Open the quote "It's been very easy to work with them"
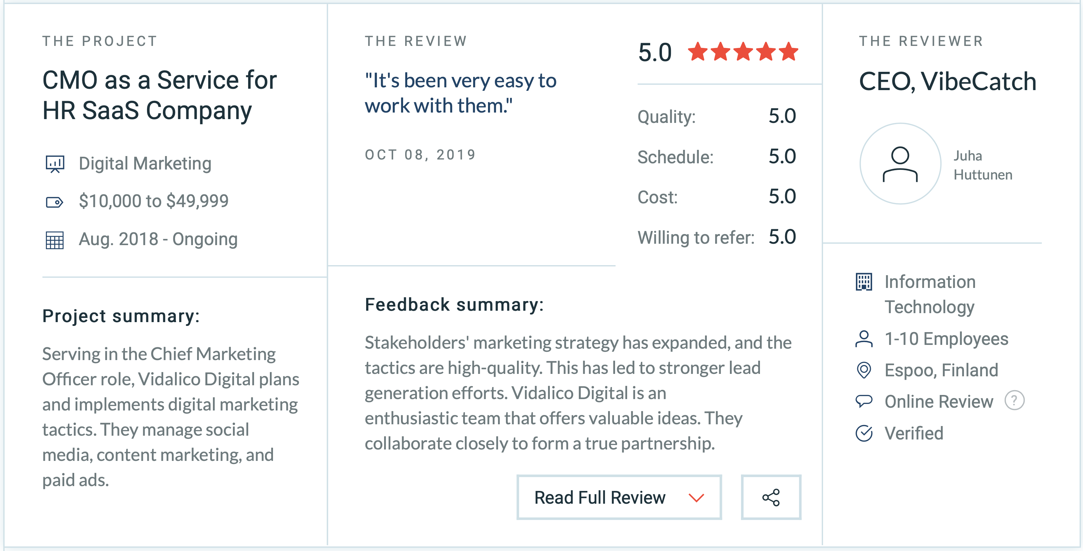This screenshot has width=1083, height=551. pos(460,93)
